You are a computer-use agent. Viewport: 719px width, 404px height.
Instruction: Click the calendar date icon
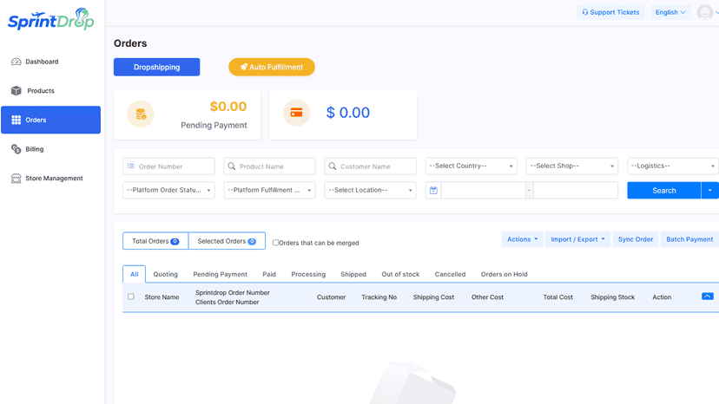433,190
